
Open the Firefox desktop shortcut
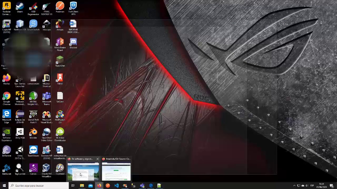pyautogui.click(x=7, y=79)
